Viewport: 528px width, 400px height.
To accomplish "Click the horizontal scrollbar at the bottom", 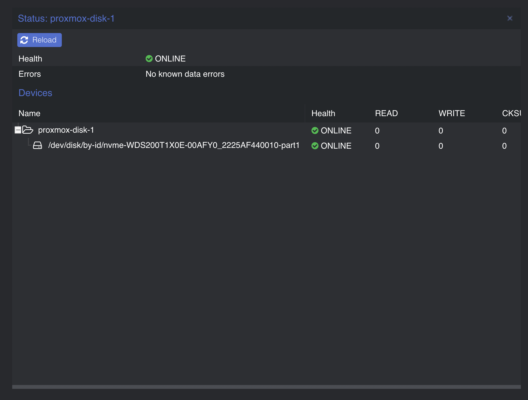I will pos(267,387).
